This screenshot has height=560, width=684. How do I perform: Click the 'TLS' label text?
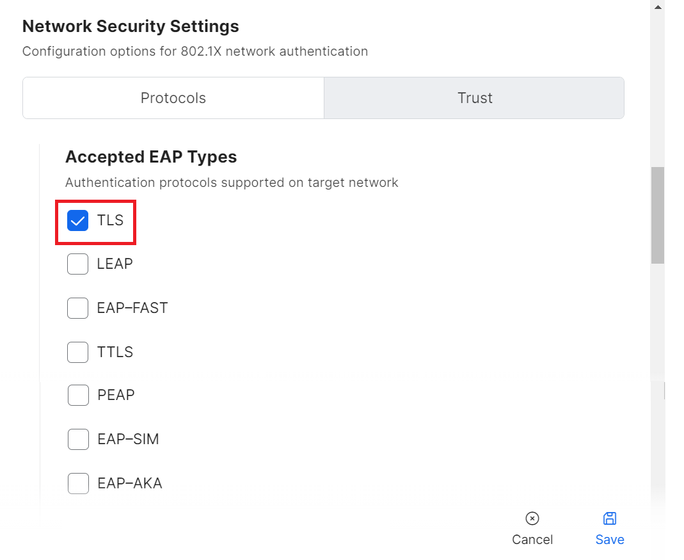(110, 220)
